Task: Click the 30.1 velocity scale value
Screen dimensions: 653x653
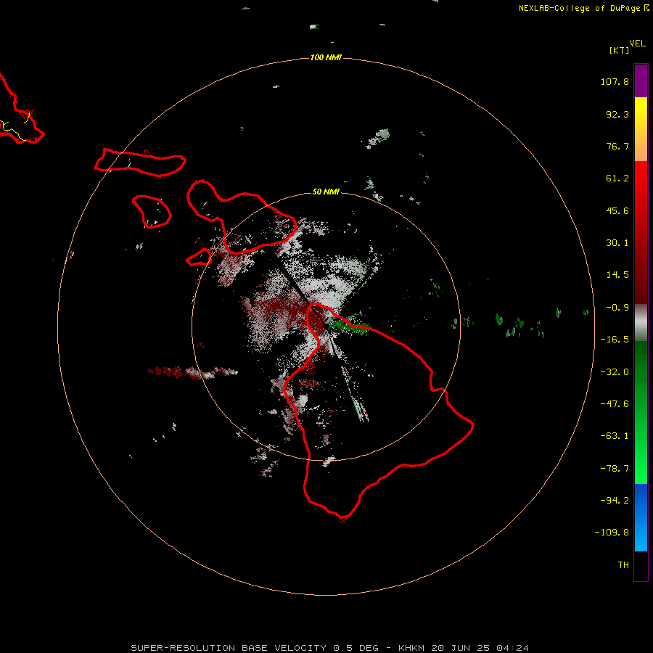Action: 617,243
